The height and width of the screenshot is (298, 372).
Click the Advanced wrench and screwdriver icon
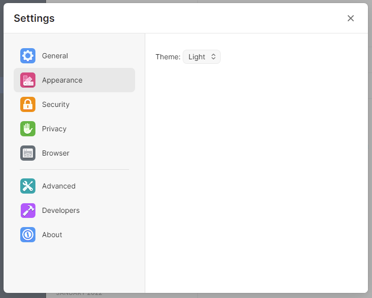[28, 186]
